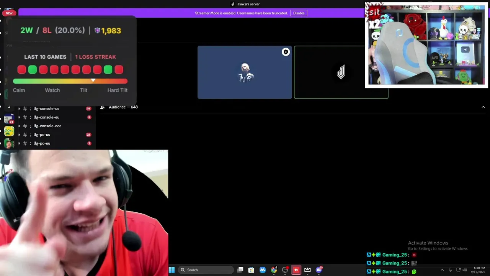Click the 2W / 8L record text
490x276 pixels.
pyautogui.click(x=36, y=30)
